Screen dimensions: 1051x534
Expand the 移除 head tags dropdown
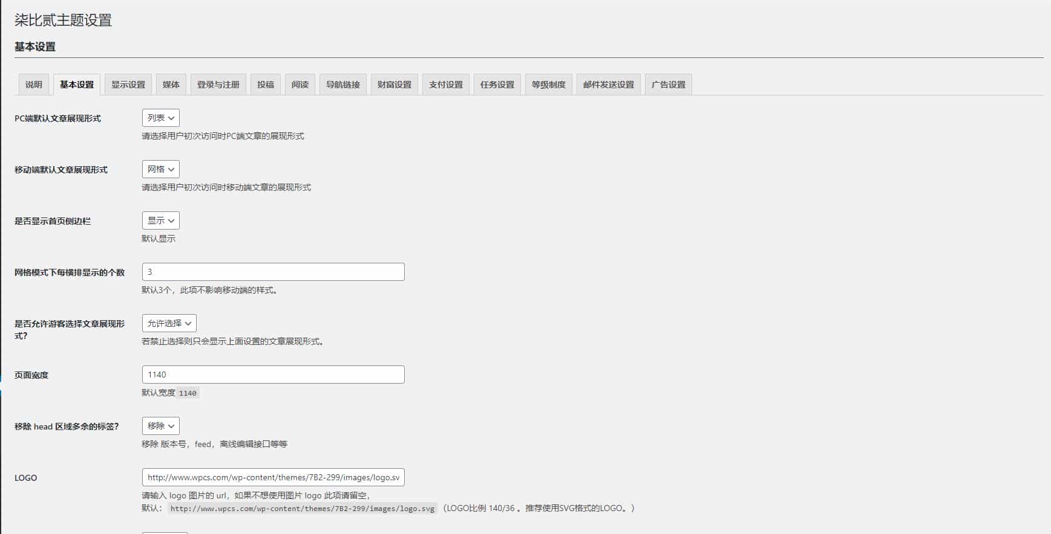pos(161,426)
